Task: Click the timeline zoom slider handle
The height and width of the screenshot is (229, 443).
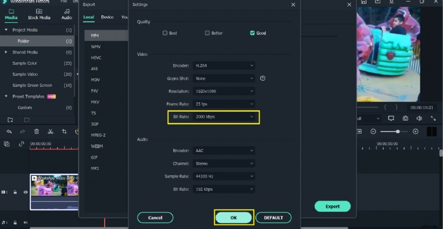Action: click(x=397, y=131)
